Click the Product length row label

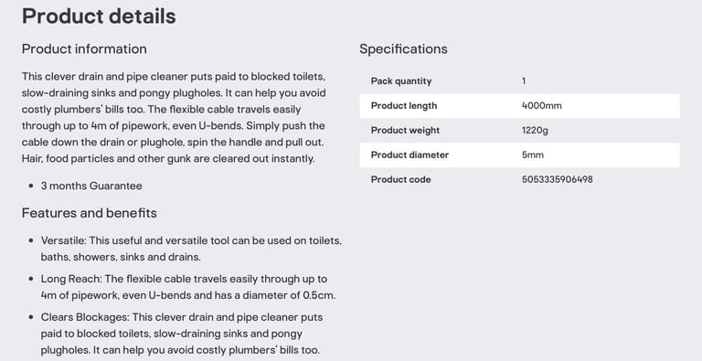click(x=404, y=106)
